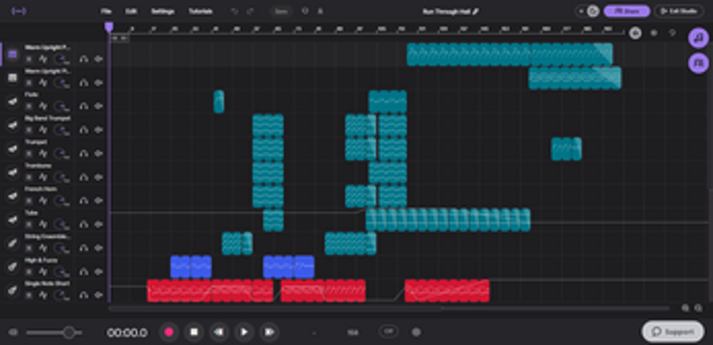Adjust the Flute track volume knob
This screenshot has width=713, height=345.
61,106
